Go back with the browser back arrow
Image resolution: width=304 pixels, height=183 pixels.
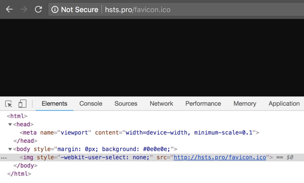tap(9, 10)
